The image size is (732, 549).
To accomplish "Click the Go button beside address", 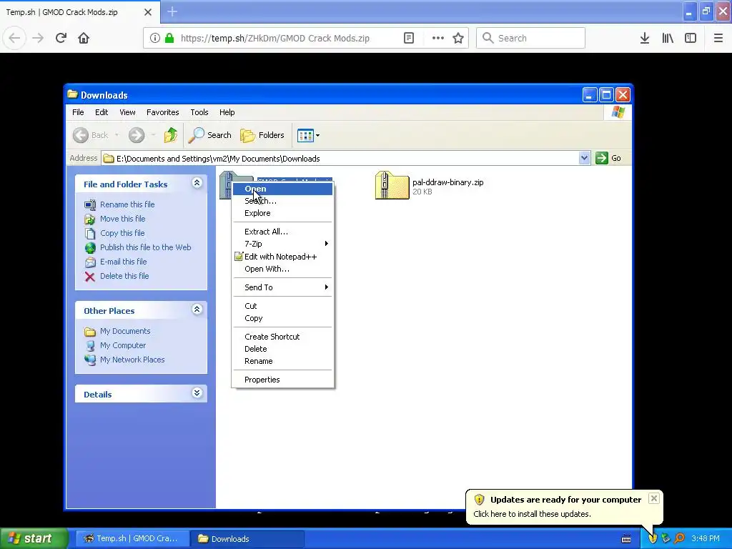I will [x=608, y=158].
